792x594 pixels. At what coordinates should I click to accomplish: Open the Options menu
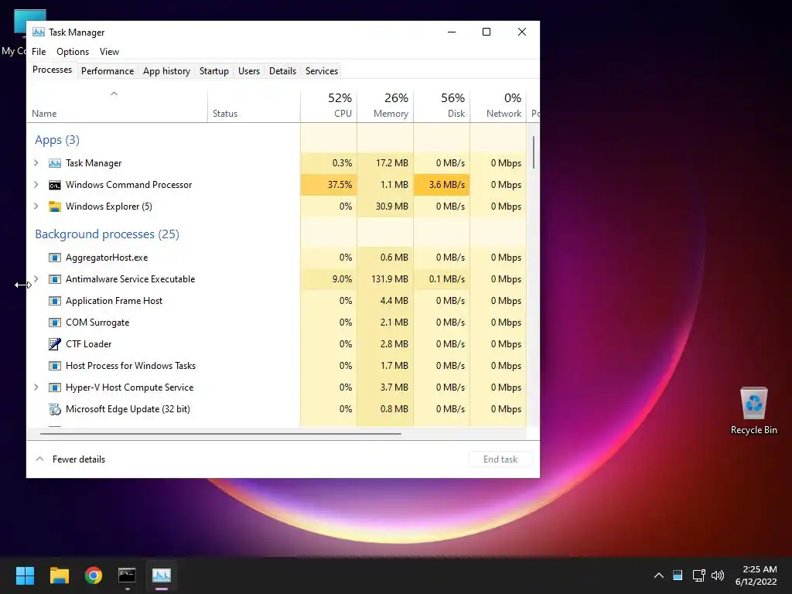73,52
